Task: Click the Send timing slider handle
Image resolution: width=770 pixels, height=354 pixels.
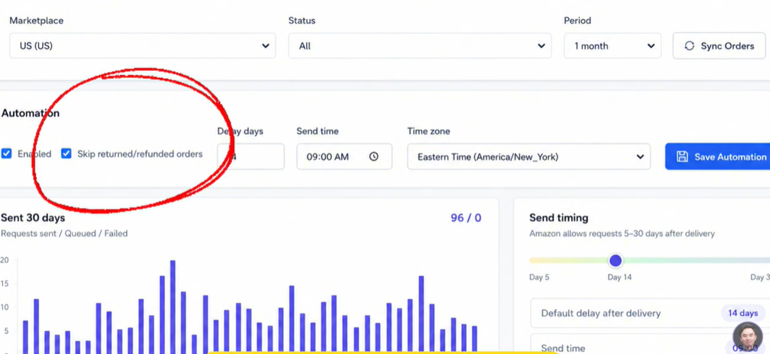Action: [x=615, y=261]
